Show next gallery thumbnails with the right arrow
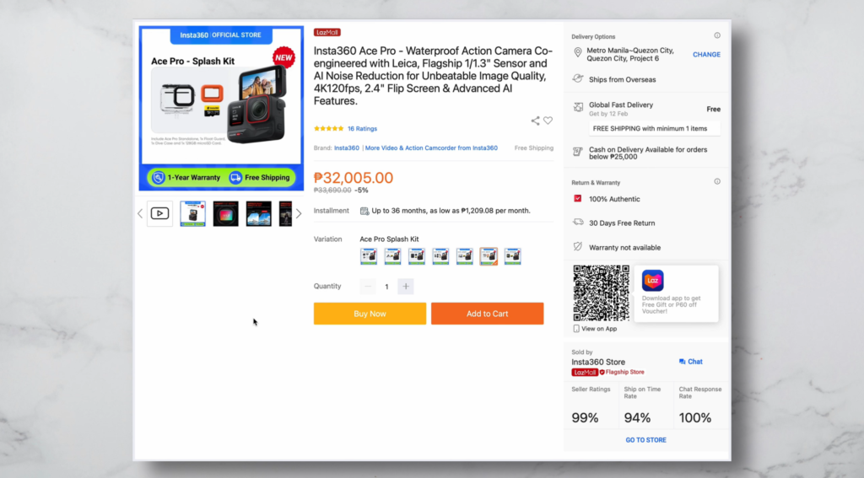The width and height of the screenshot is (864, 478). click(299, 213)
